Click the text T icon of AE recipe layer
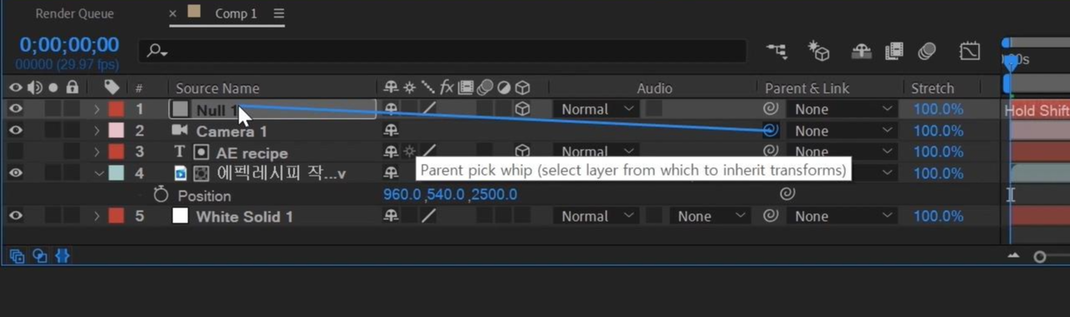Viewport: 1070px width, 317px height. click(x=179, y=152)
